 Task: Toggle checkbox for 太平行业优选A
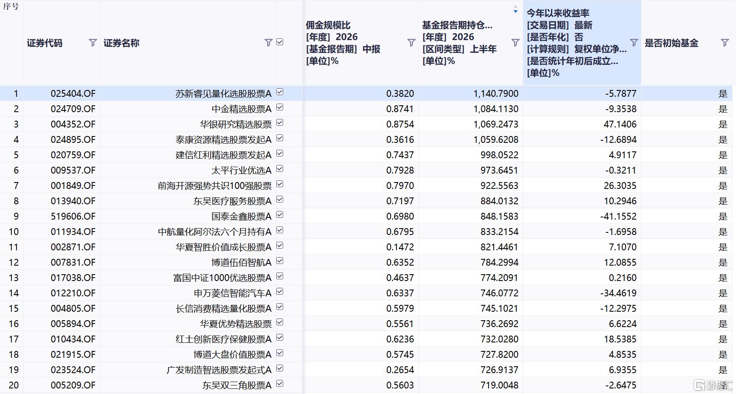coord(280,169)
